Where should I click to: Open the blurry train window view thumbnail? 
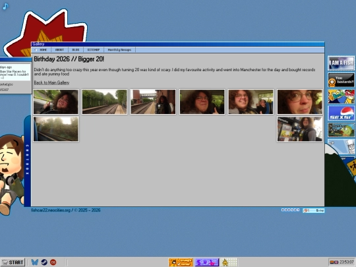(56, 129)
